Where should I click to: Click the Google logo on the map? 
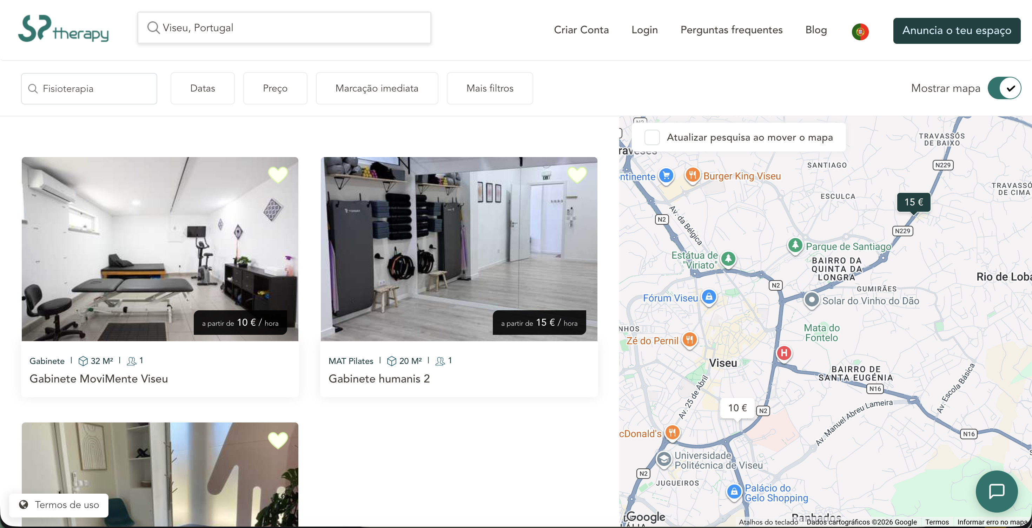click(646, 517)
